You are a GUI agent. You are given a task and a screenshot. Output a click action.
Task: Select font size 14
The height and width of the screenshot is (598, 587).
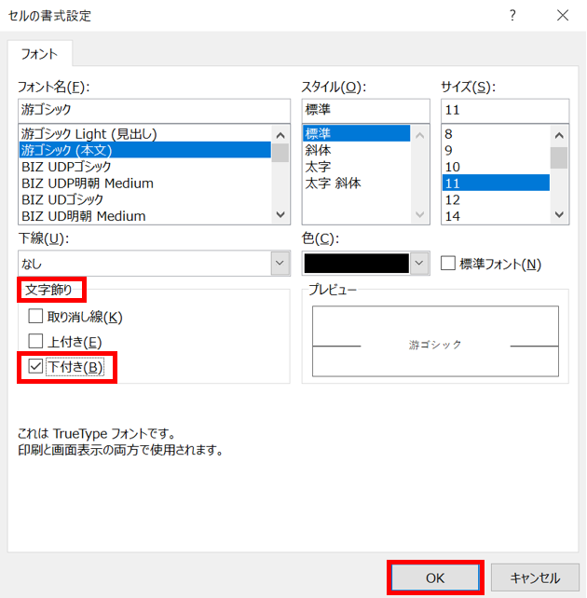click(496, 216)
